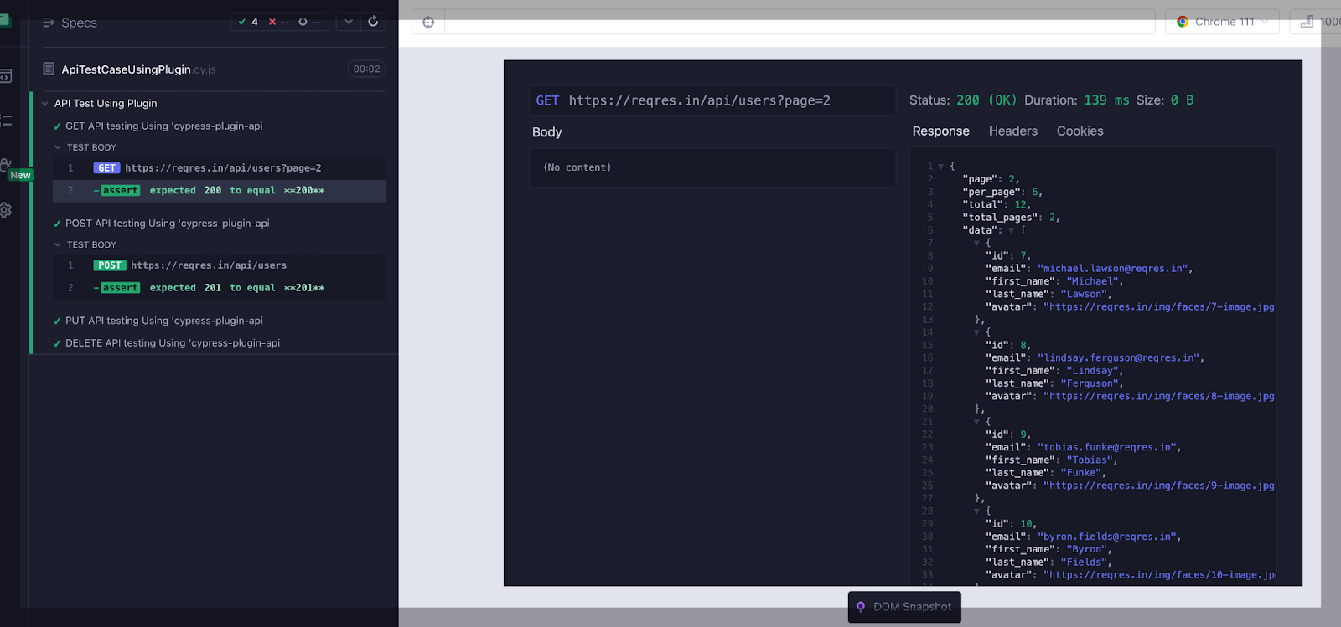Screen dimensions: 1341x627
Task: Open the Chrome 111 browser dropdown
Action: coord(1223,22)
